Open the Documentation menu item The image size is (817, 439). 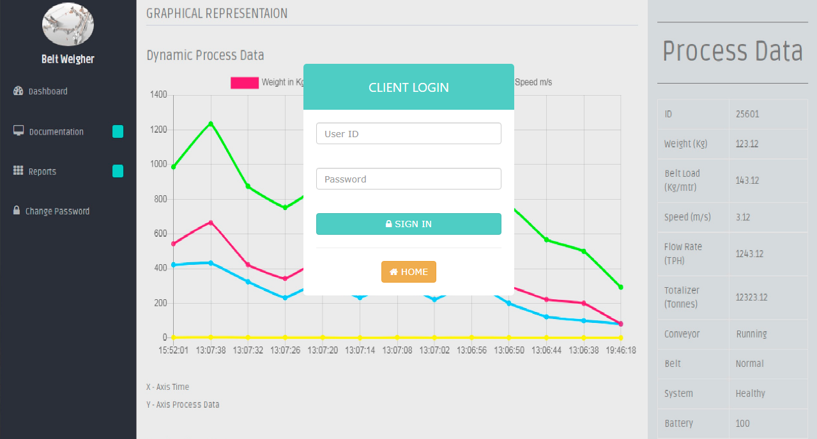[56, 132]
